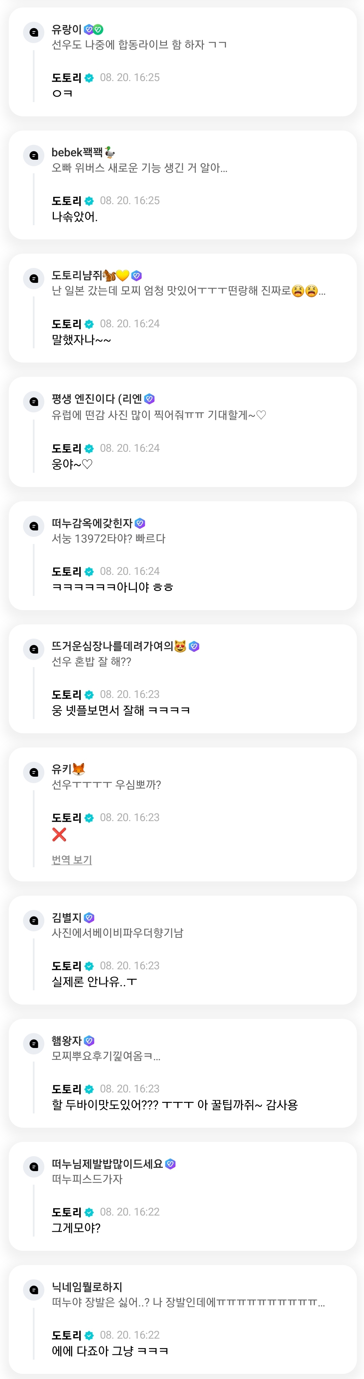Viewport: 364px width, 1379px height.
Task: Open bebek꽥꽥's profile avatar
Action: [x=34, y=155]
